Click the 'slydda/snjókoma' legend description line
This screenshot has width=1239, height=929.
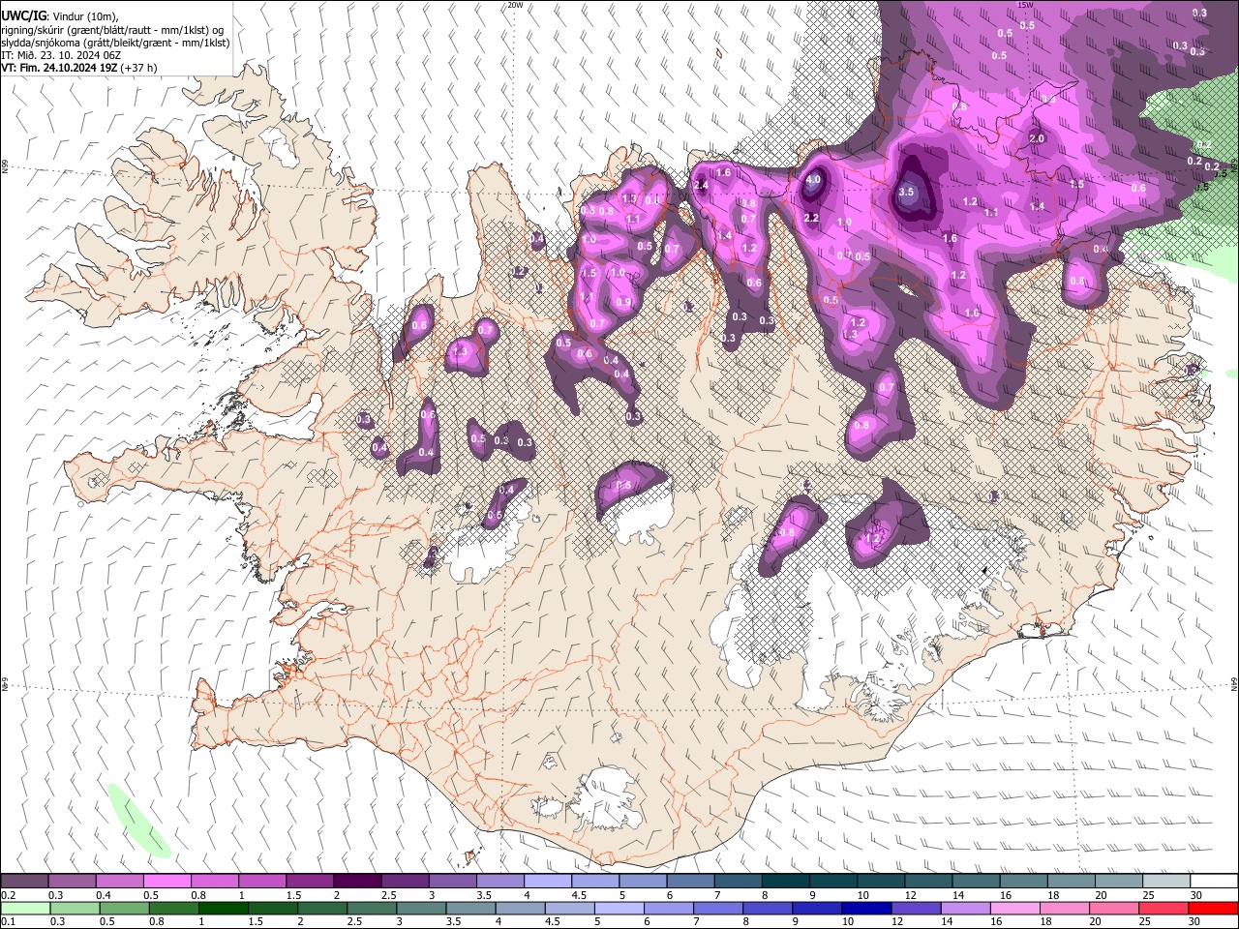pos(115,43)
